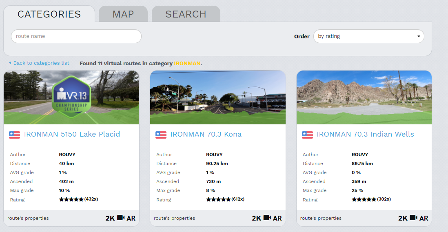Click the 89.75 km distance value
448x232 pixels.
pos(362,164)
